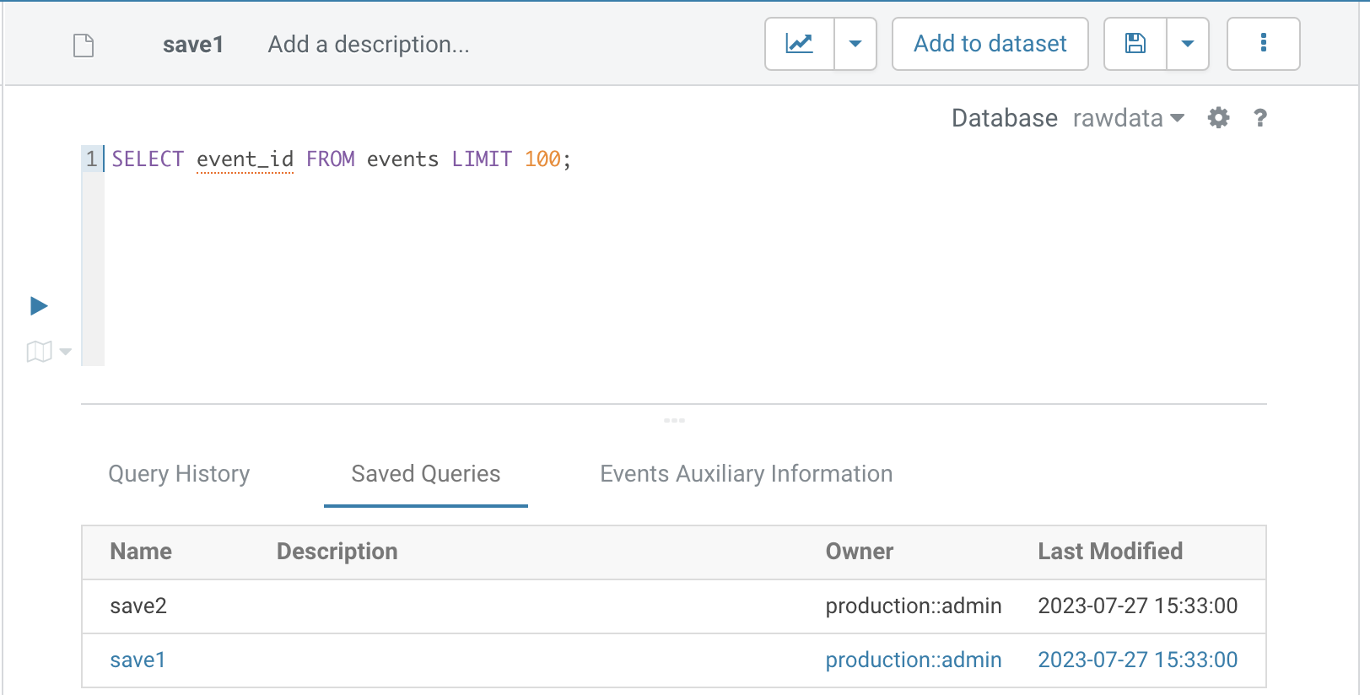Run the query with the play button
Viewport: 1370px width, 695px height.
tap(39, 305)
